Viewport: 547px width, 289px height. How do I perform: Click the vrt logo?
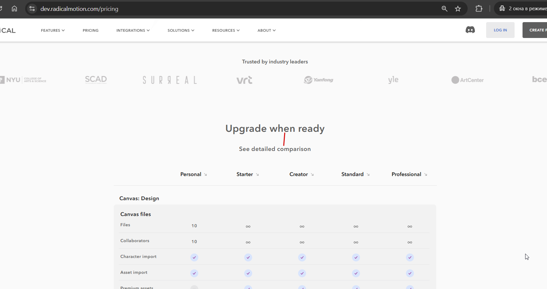click(x=244, y=80)
